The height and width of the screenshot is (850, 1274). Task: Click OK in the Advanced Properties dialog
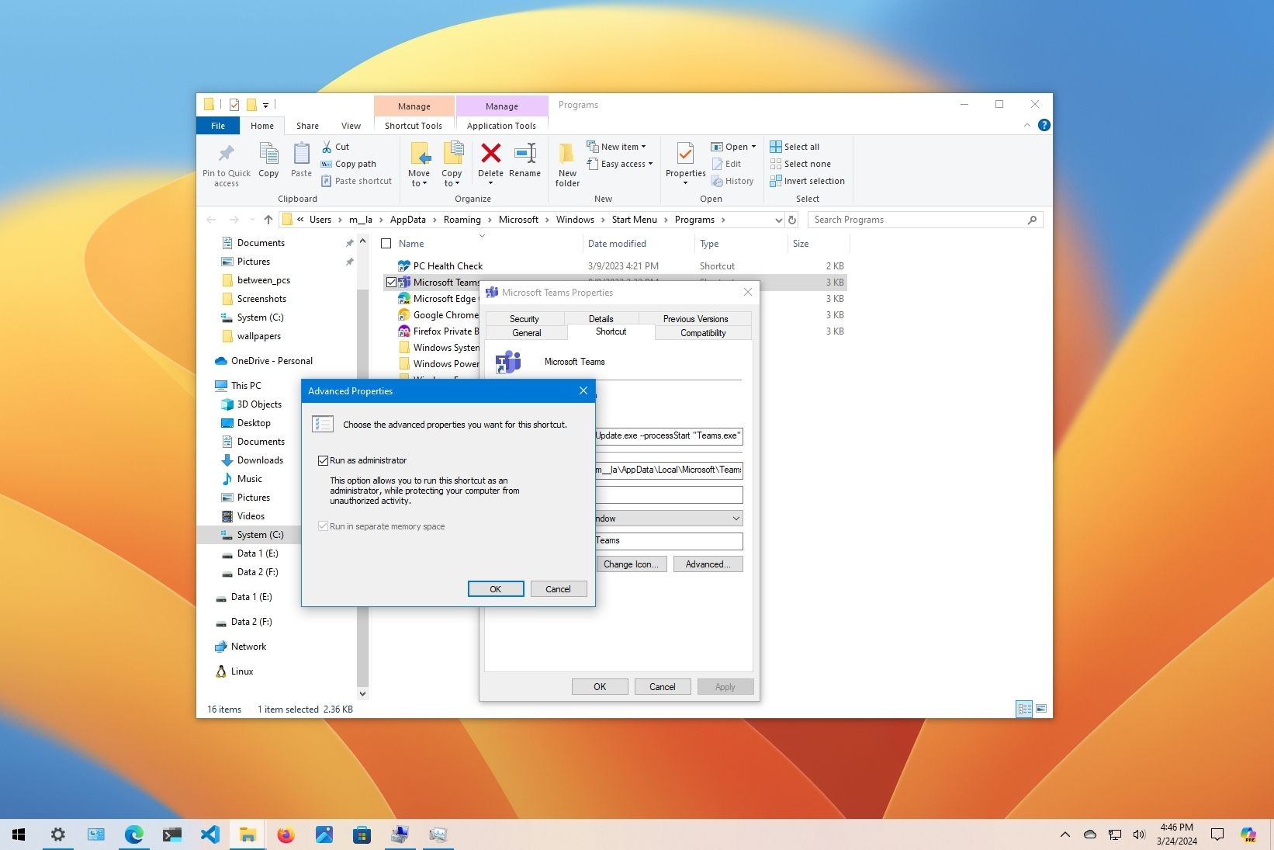point(495,588)
